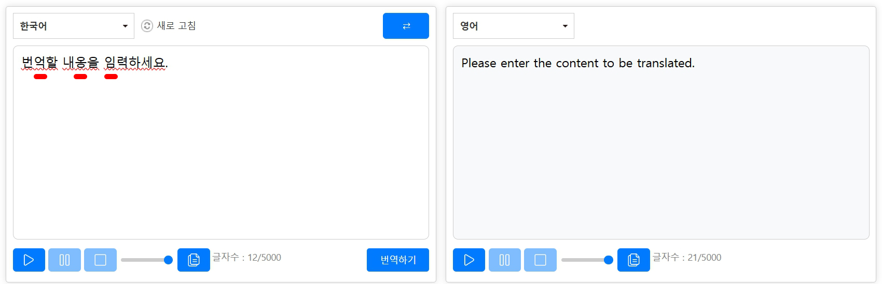Open the 영어 target language dropdown
Screen dimensions: 882x284
(x=514, y=26)
